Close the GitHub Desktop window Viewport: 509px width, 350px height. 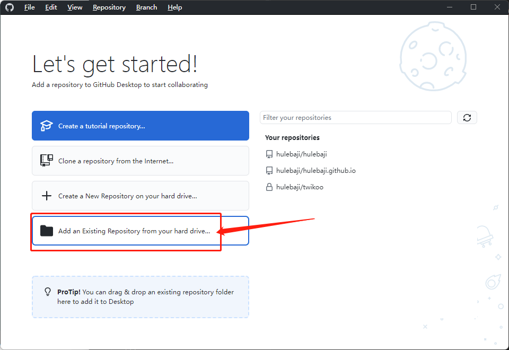pos(497,7)
